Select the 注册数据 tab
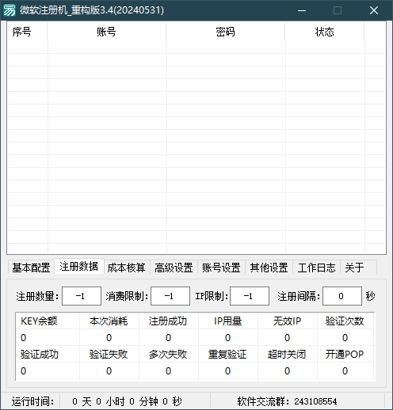The width and height of the screenshot is (393, 410). [79, 266]
